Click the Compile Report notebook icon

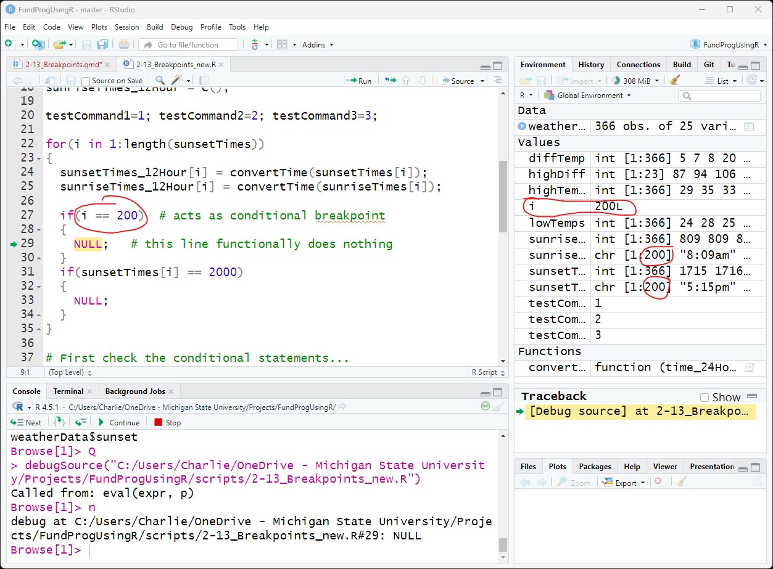tap(204, 80)
